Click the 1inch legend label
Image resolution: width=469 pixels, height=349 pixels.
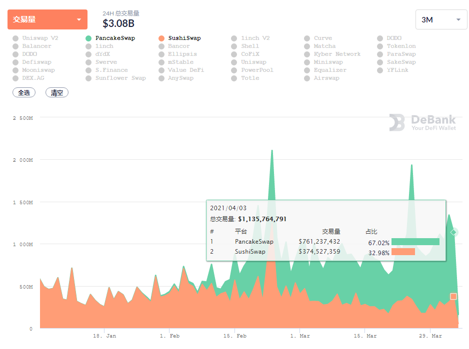(x=104, y=46)
